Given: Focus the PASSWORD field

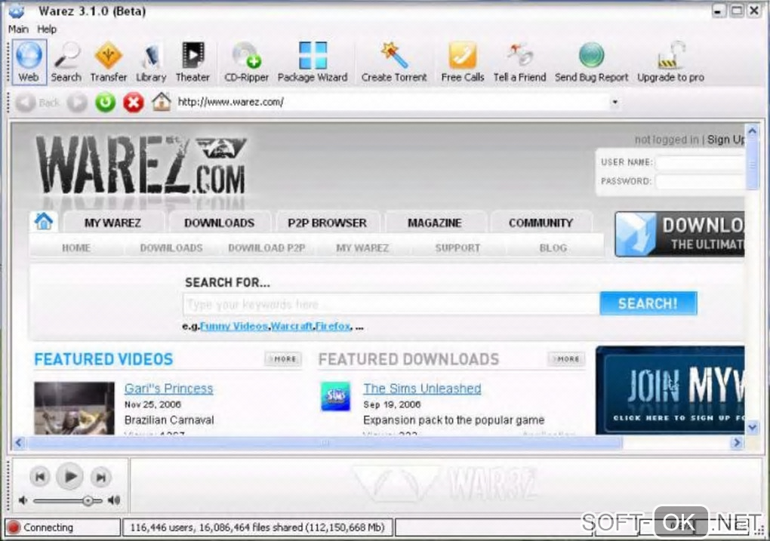Looking at the screenshot, I should [701, 182].
